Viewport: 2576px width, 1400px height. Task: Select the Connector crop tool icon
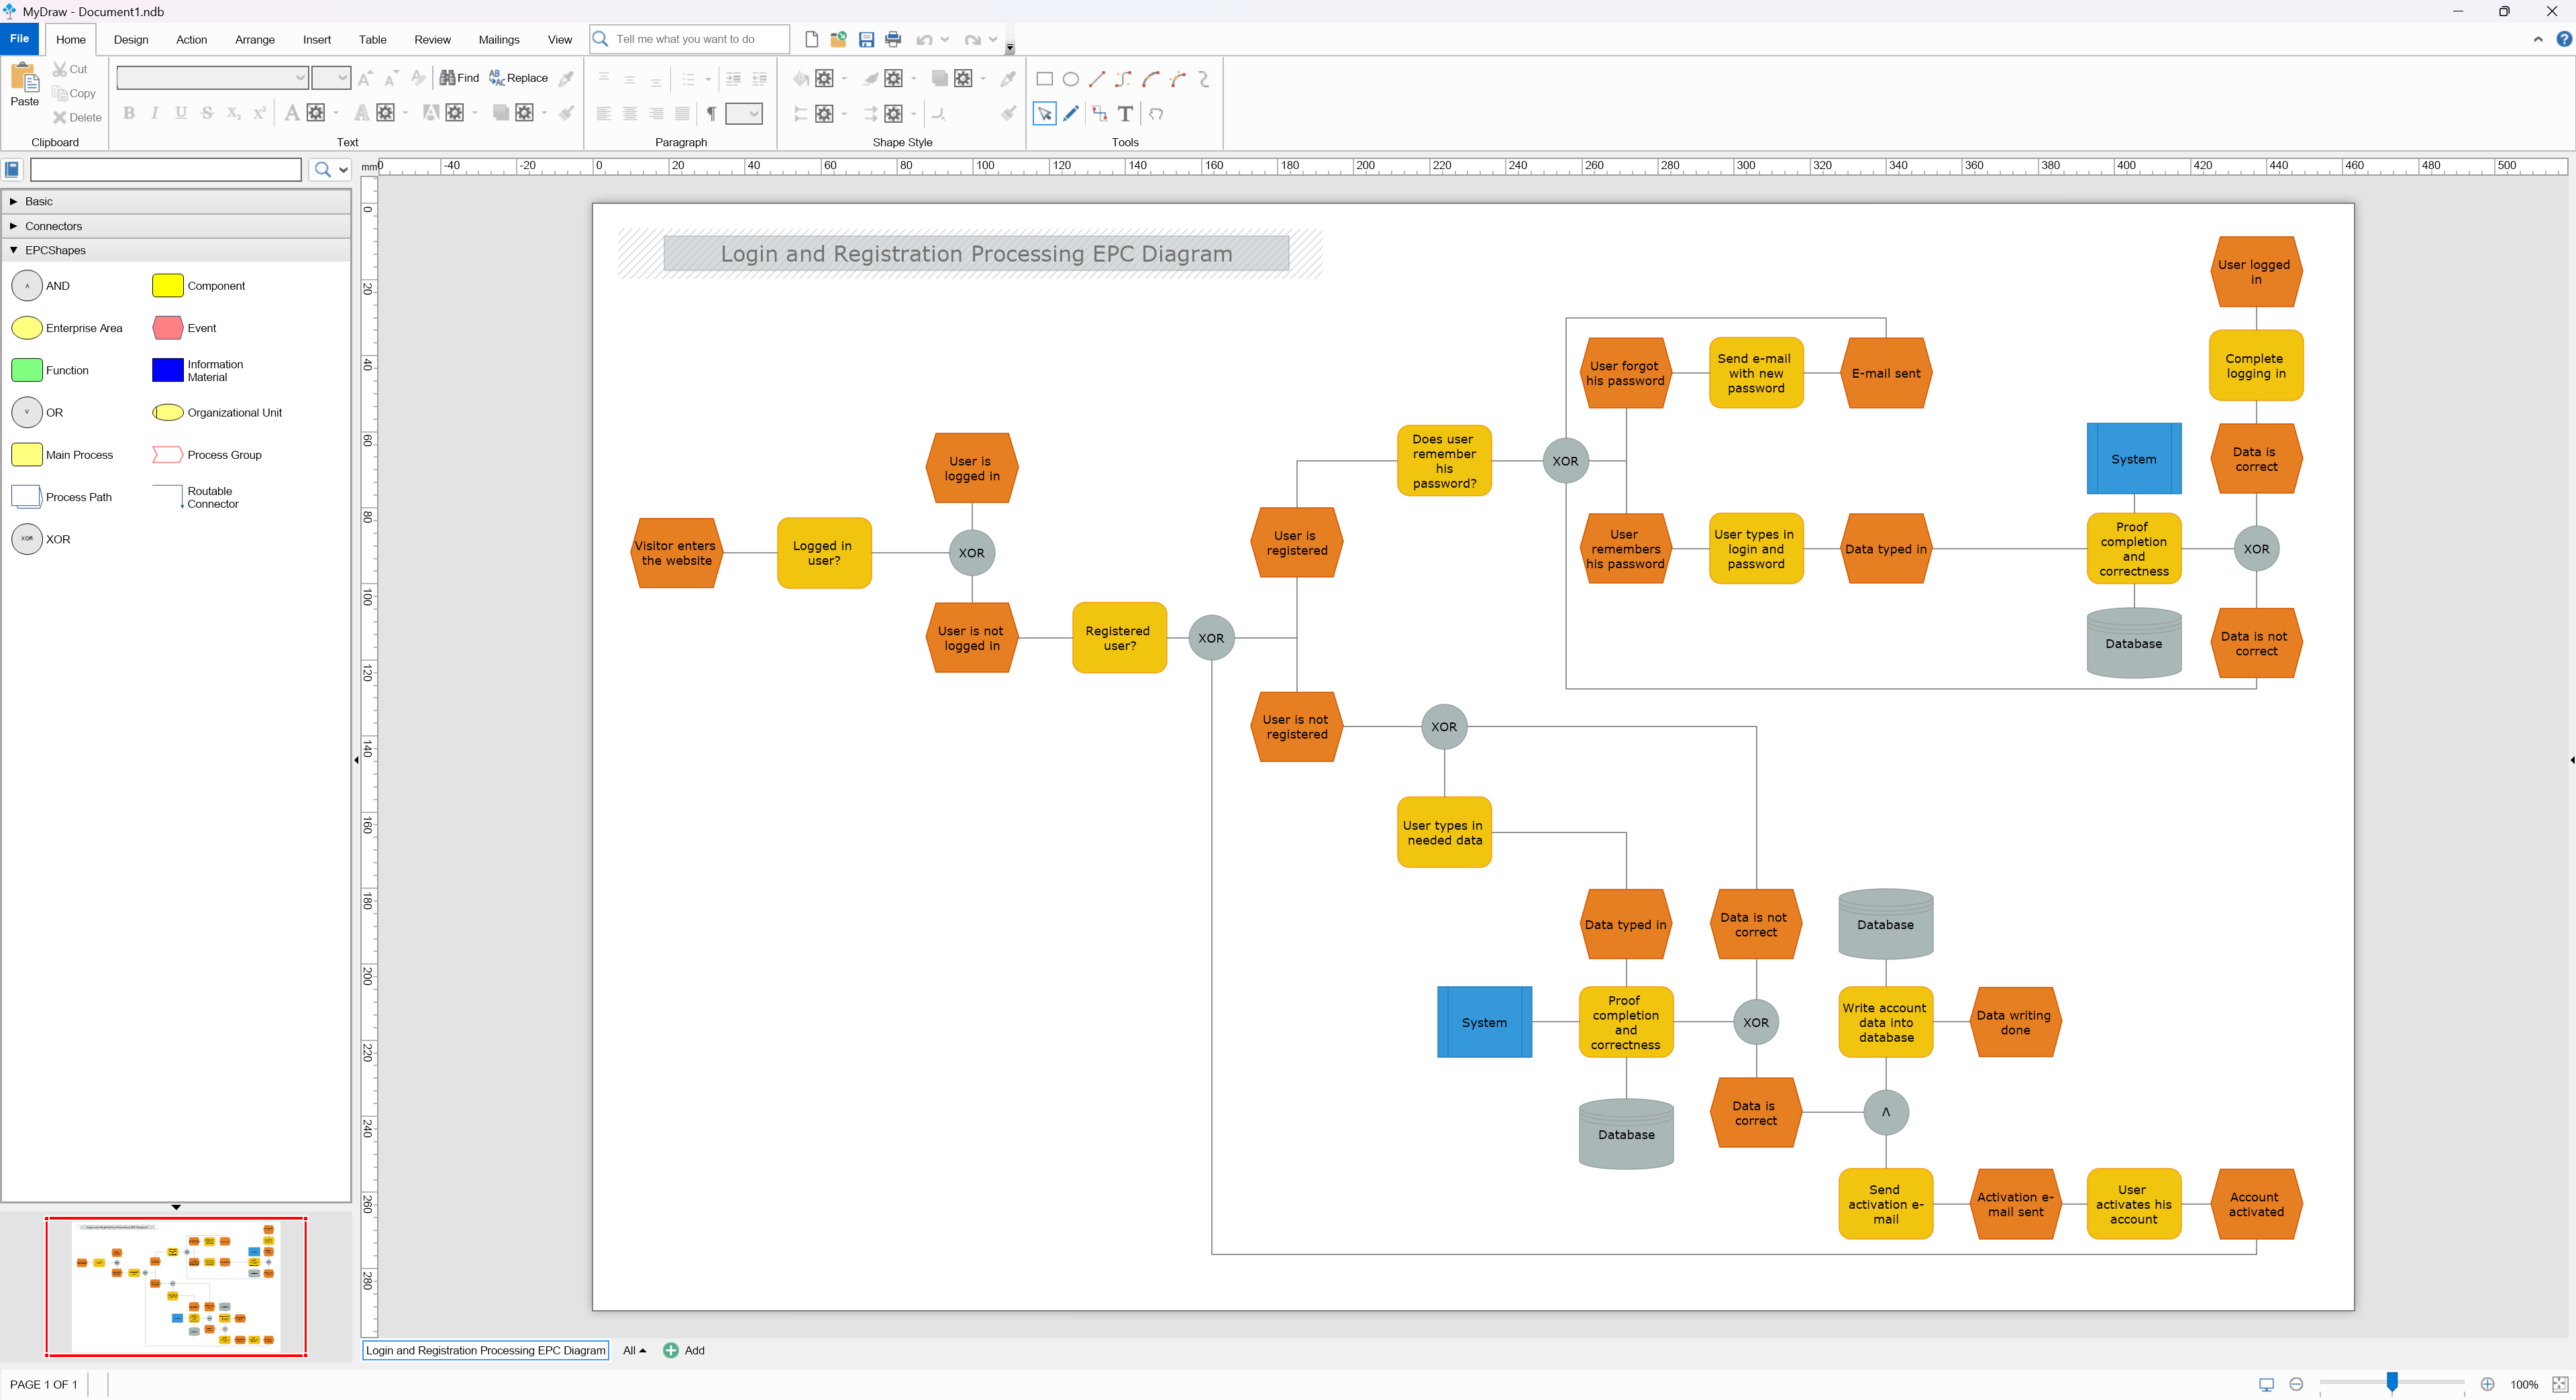tap(1099, 114)
